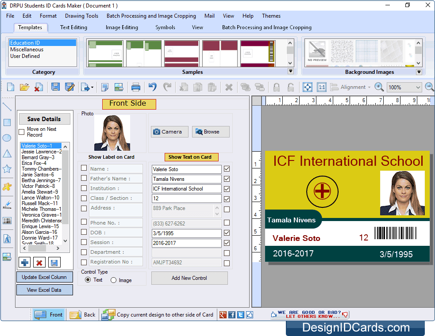Click the Camera button
The width and height of the screenshot is (435, 336).
click(x=169, y=132)
